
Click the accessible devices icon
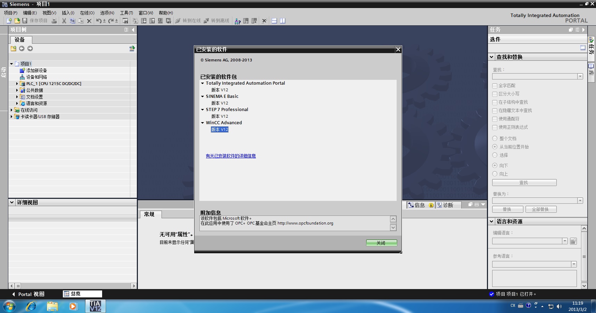pyautogui.click(x=238, y=21)
